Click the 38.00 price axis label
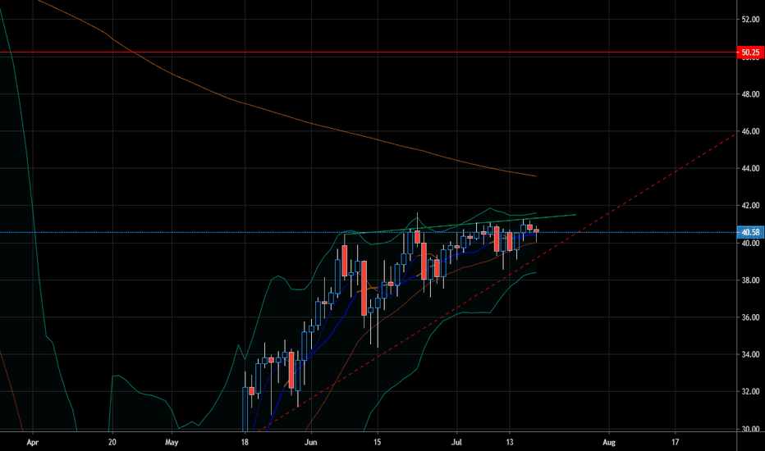Image resolution: width=765 pixels, height=451 pixels. [x=750, y=280]
